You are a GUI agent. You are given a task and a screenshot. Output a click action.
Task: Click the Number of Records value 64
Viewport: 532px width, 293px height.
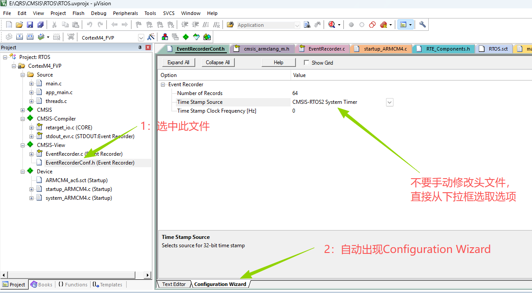(295, 93)
